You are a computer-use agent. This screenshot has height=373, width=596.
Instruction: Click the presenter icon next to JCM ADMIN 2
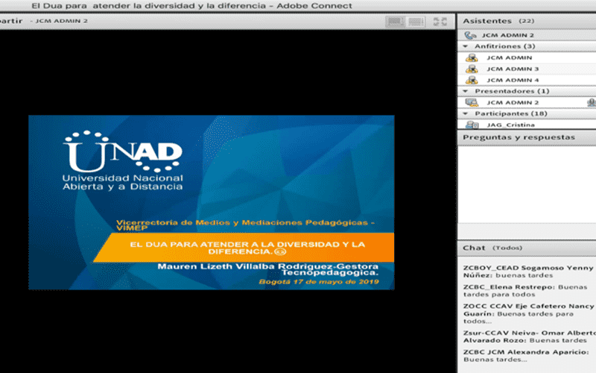(472, 102)
